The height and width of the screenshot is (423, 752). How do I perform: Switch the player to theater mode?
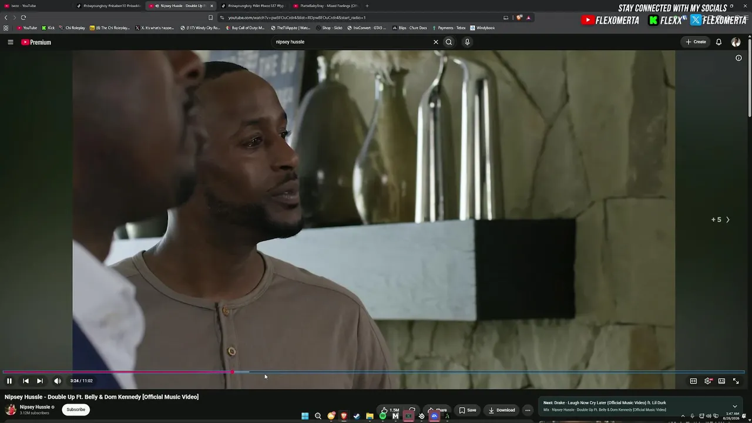point(721,381)
